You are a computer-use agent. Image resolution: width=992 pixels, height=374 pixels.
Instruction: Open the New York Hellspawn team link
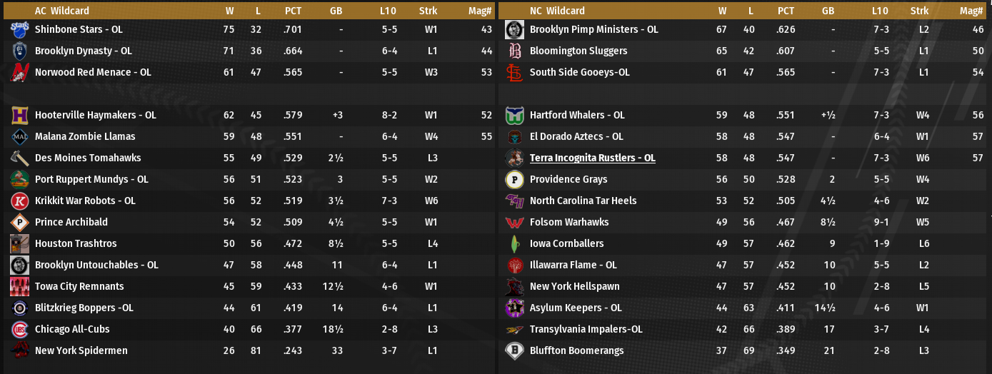coord(574,286)
